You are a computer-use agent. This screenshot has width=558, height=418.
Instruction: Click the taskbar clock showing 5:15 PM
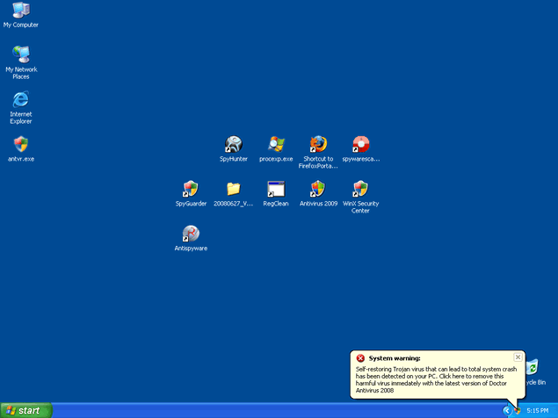pos(537,410)
